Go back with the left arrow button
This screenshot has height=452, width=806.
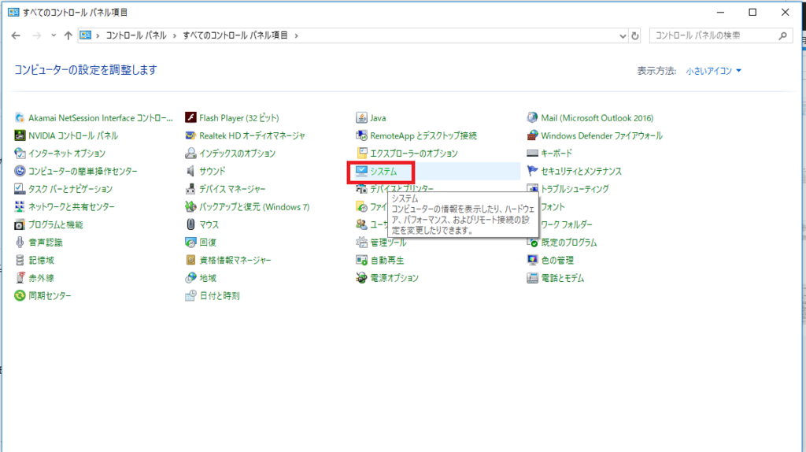pyautogui.click(x=16, y=35)
